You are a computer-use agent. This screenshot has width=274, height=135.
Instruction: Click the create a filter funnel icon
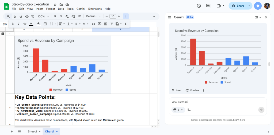tap(112, 24)
